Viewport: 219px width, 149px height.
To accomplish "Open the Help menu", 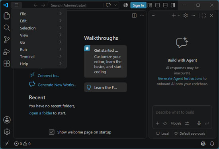I will click(x=39, y=64).
